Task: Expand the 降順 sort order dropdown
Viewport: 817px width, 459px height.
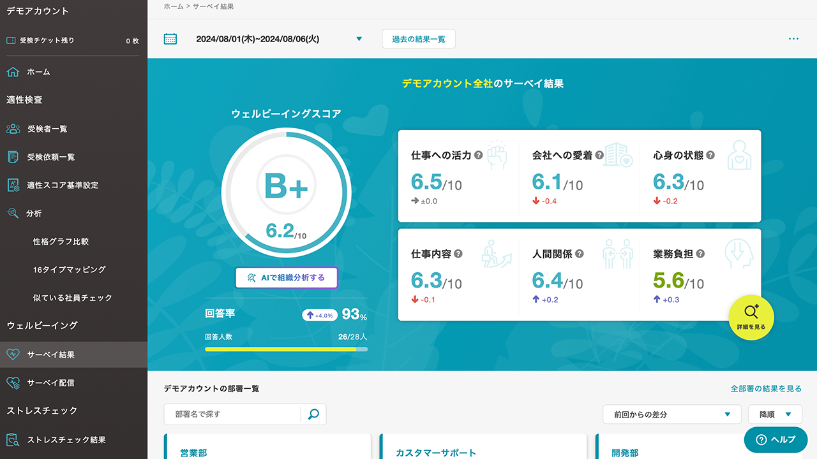Action: pos(775,414)
